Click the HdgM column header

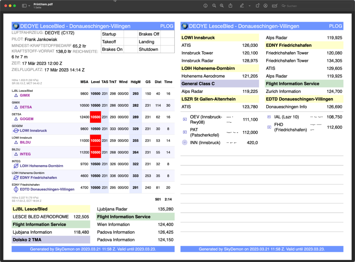[136, 82]
